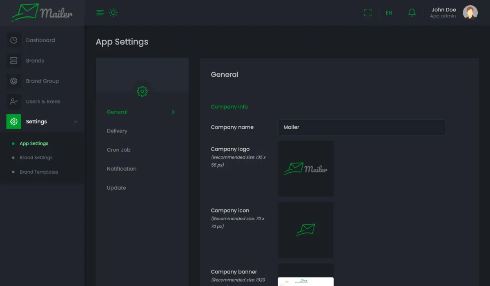The height and width of the screenshot is (286, 490).
Task: Click the Company name input field
Action: pos(362,127)
